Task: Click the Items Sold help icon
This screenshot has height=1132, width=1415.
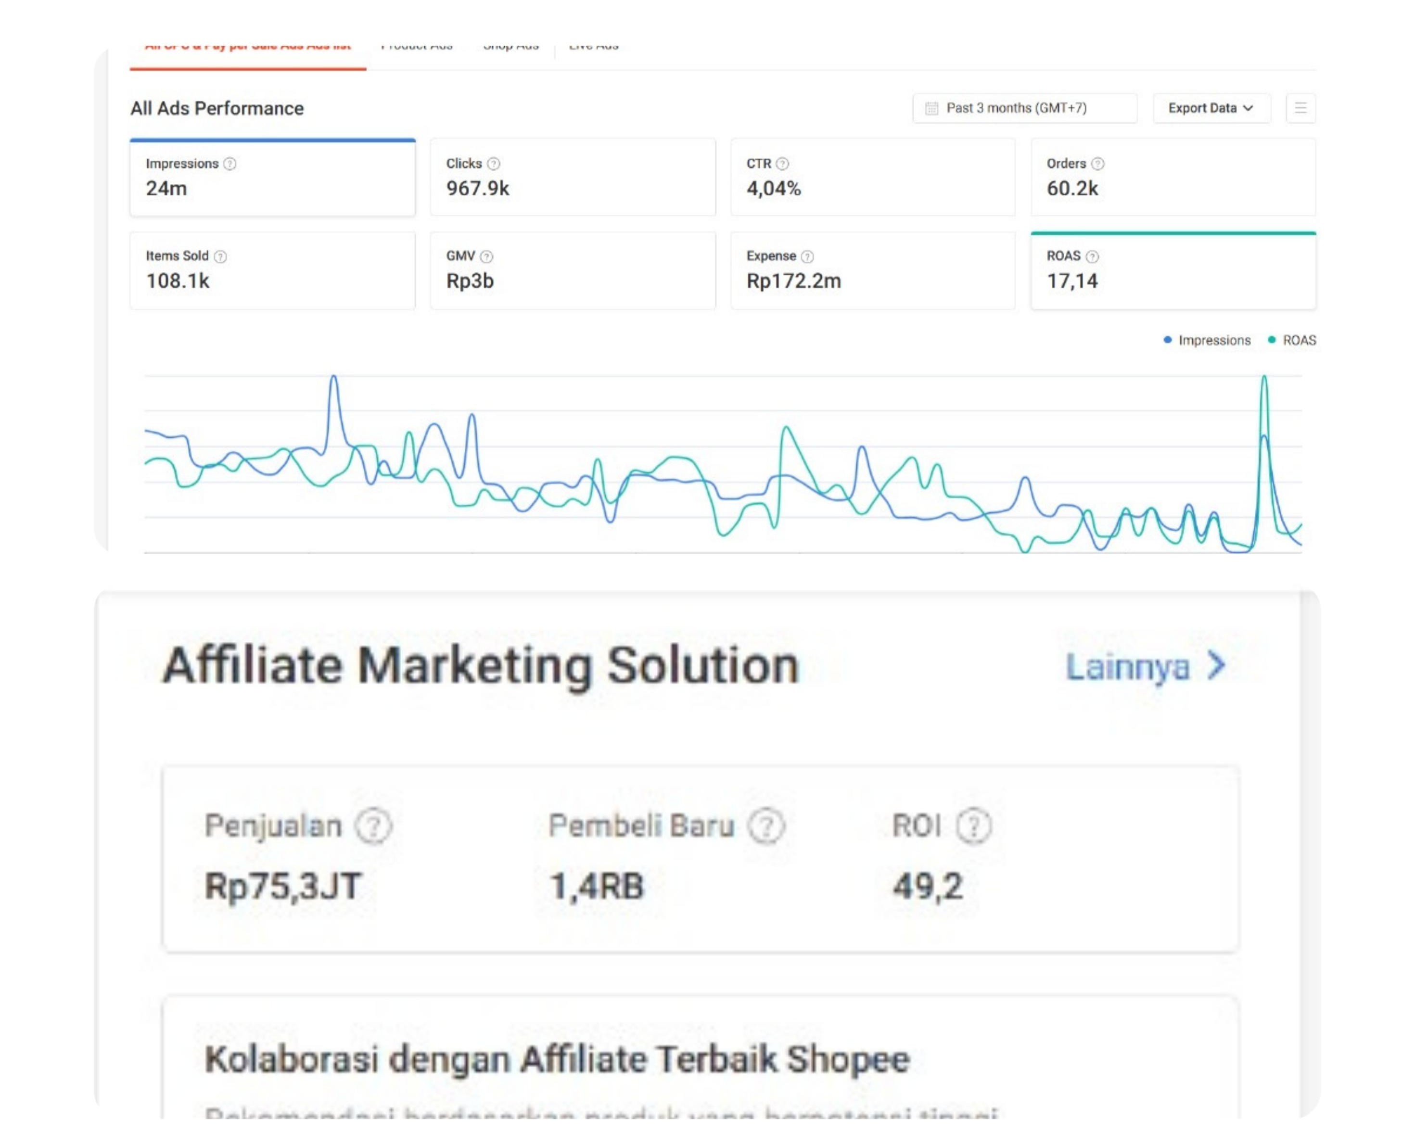Action: (220, 256)
